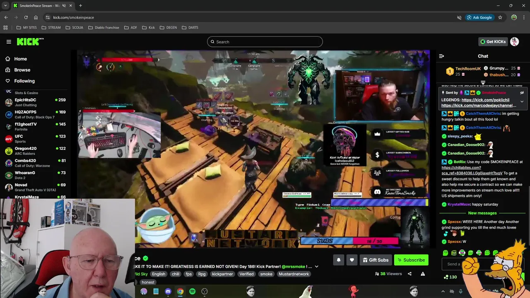Screen dimensions: 530x298
Task: Insert the first green blob emote
Action: point(445,253)
